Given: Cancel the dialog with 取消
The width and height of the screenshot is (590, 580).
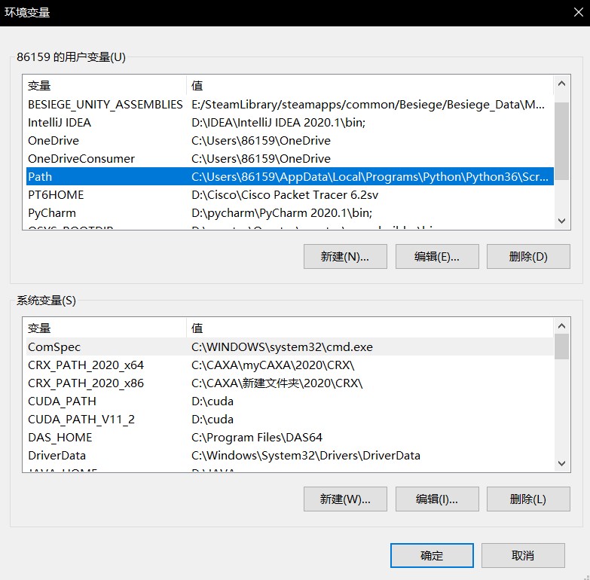Looking at the screenshot, I should (523, 556).
